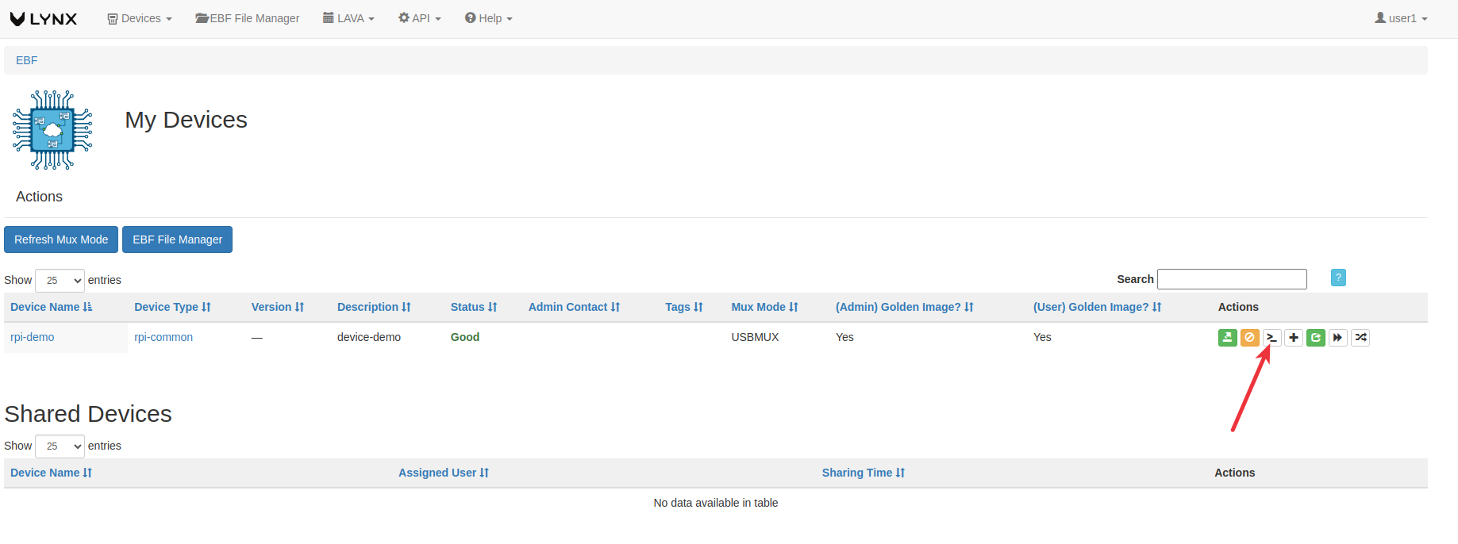Click the plus action icon for rpi-demo
Screen dimensions: 1458x544
[1294, 338]
